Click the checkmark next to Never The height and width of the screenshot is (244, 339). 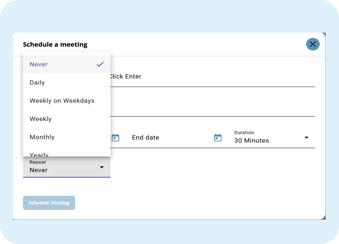100,64
